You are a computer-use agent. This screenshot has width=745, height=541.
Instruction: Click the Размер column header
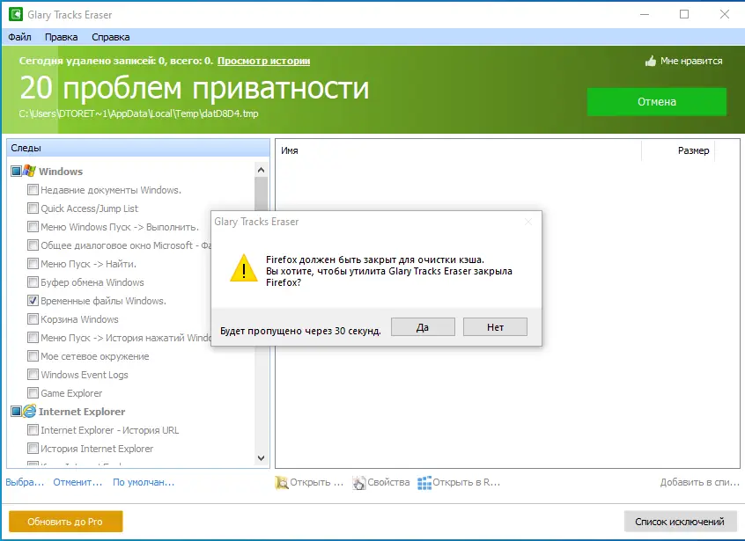(x=678, y=150)
